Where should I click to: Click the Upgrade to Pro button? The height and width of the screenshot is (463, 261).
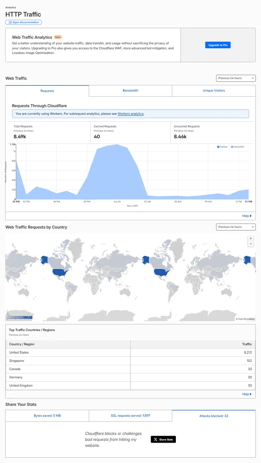click(218, 45)
